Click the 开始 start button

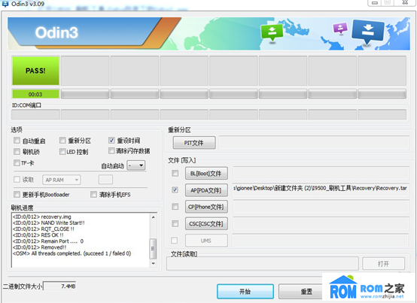click(245, 291)
